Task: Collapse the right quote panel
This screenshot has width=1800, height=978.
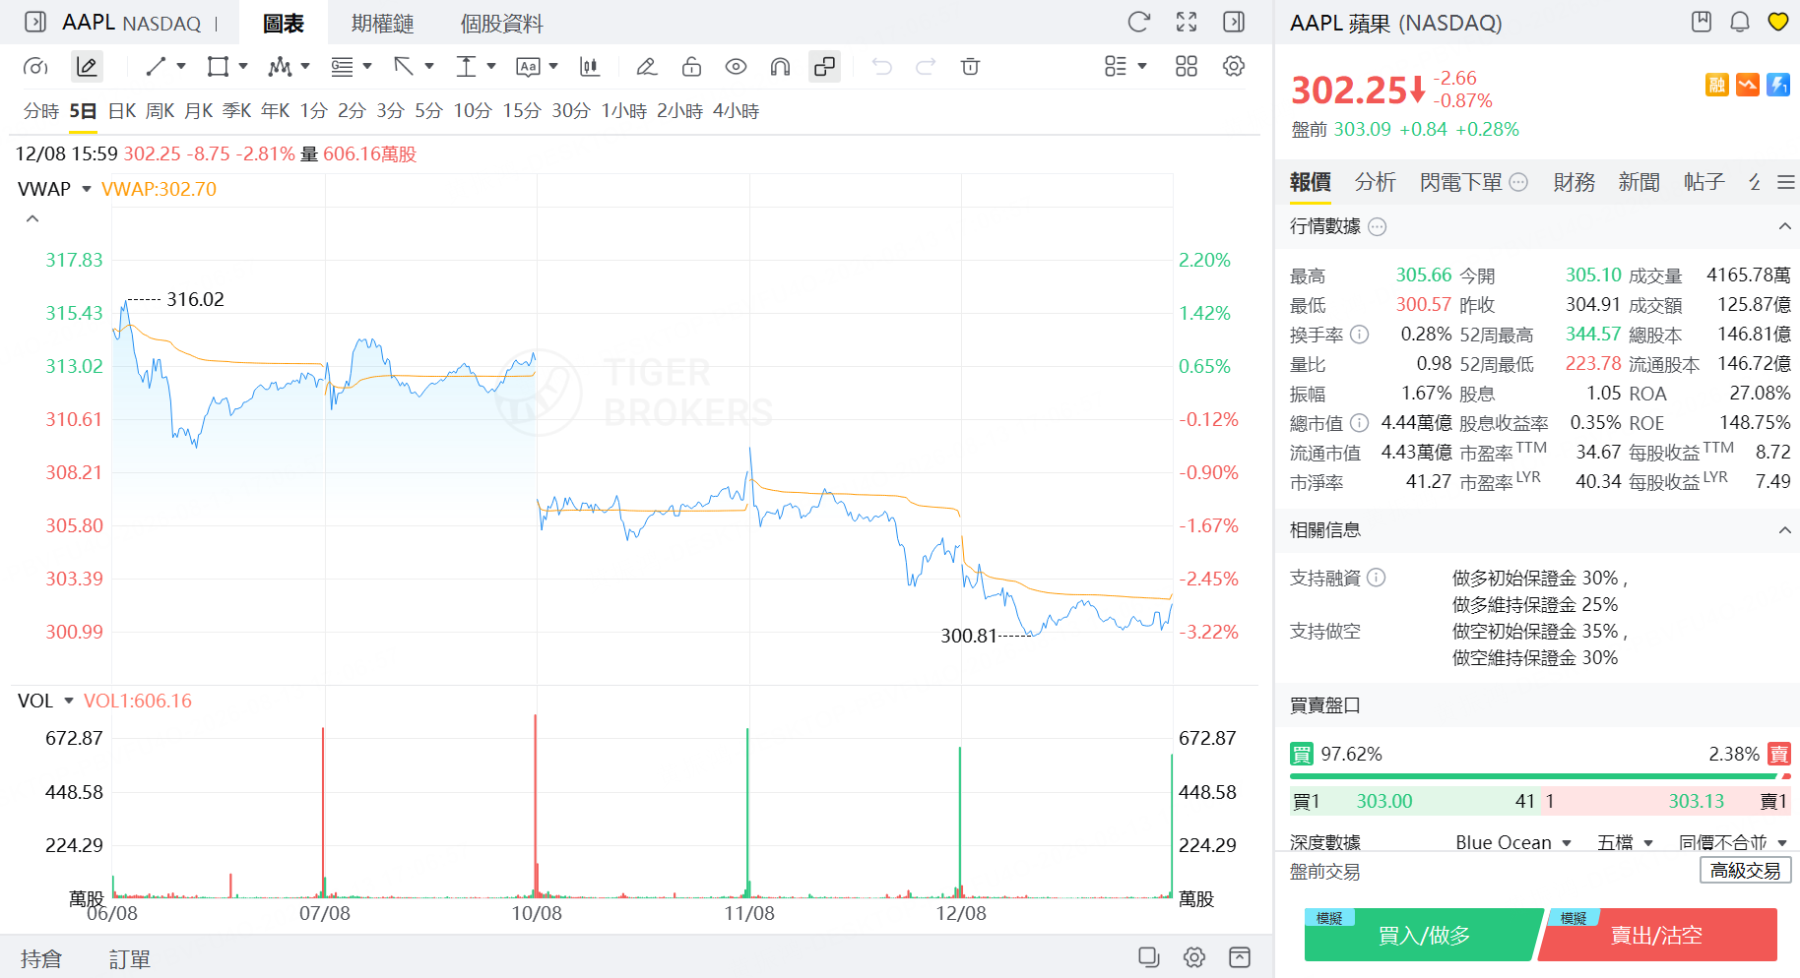Action: pyautogui.click(x=1234, y=22)
